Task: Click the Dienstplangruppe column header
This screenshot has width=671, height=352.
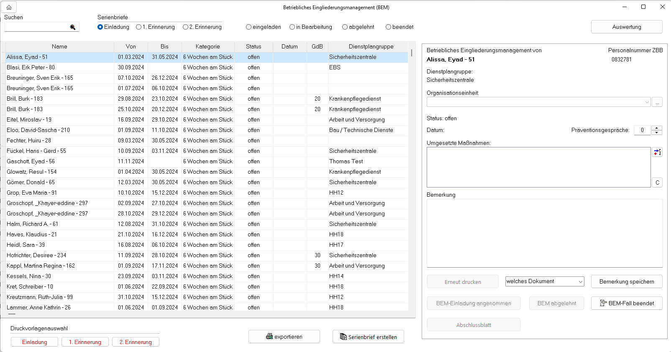Action: coord(371,47)
